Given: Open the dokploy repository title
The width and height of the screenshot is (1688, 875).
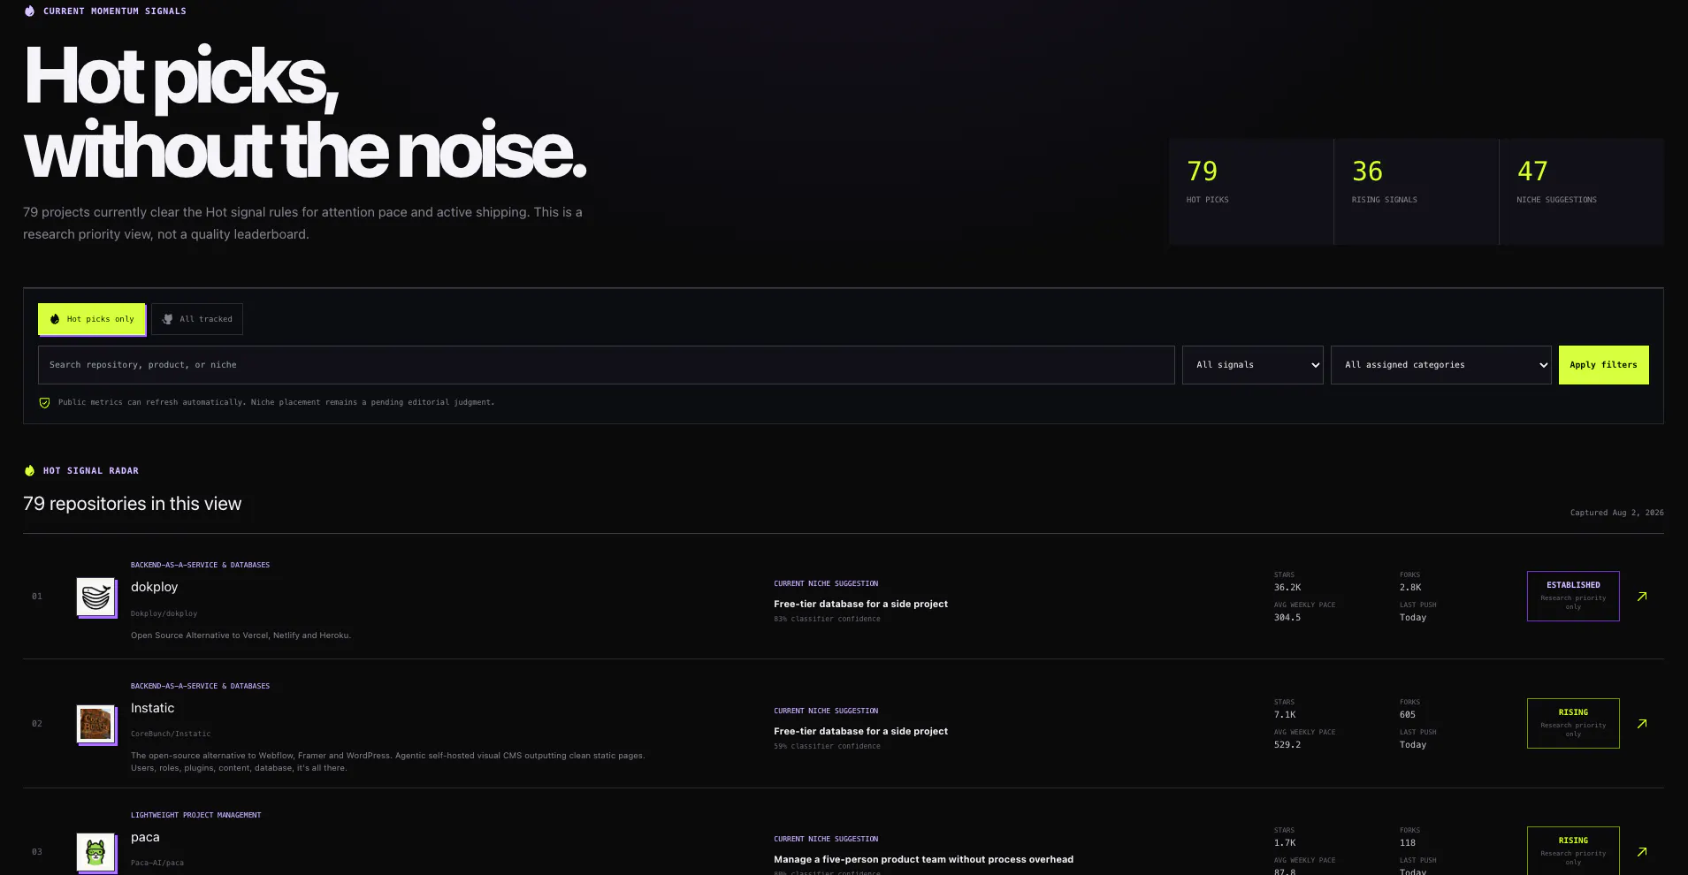Looking at the screenshot, I should [x=154, y=587].
